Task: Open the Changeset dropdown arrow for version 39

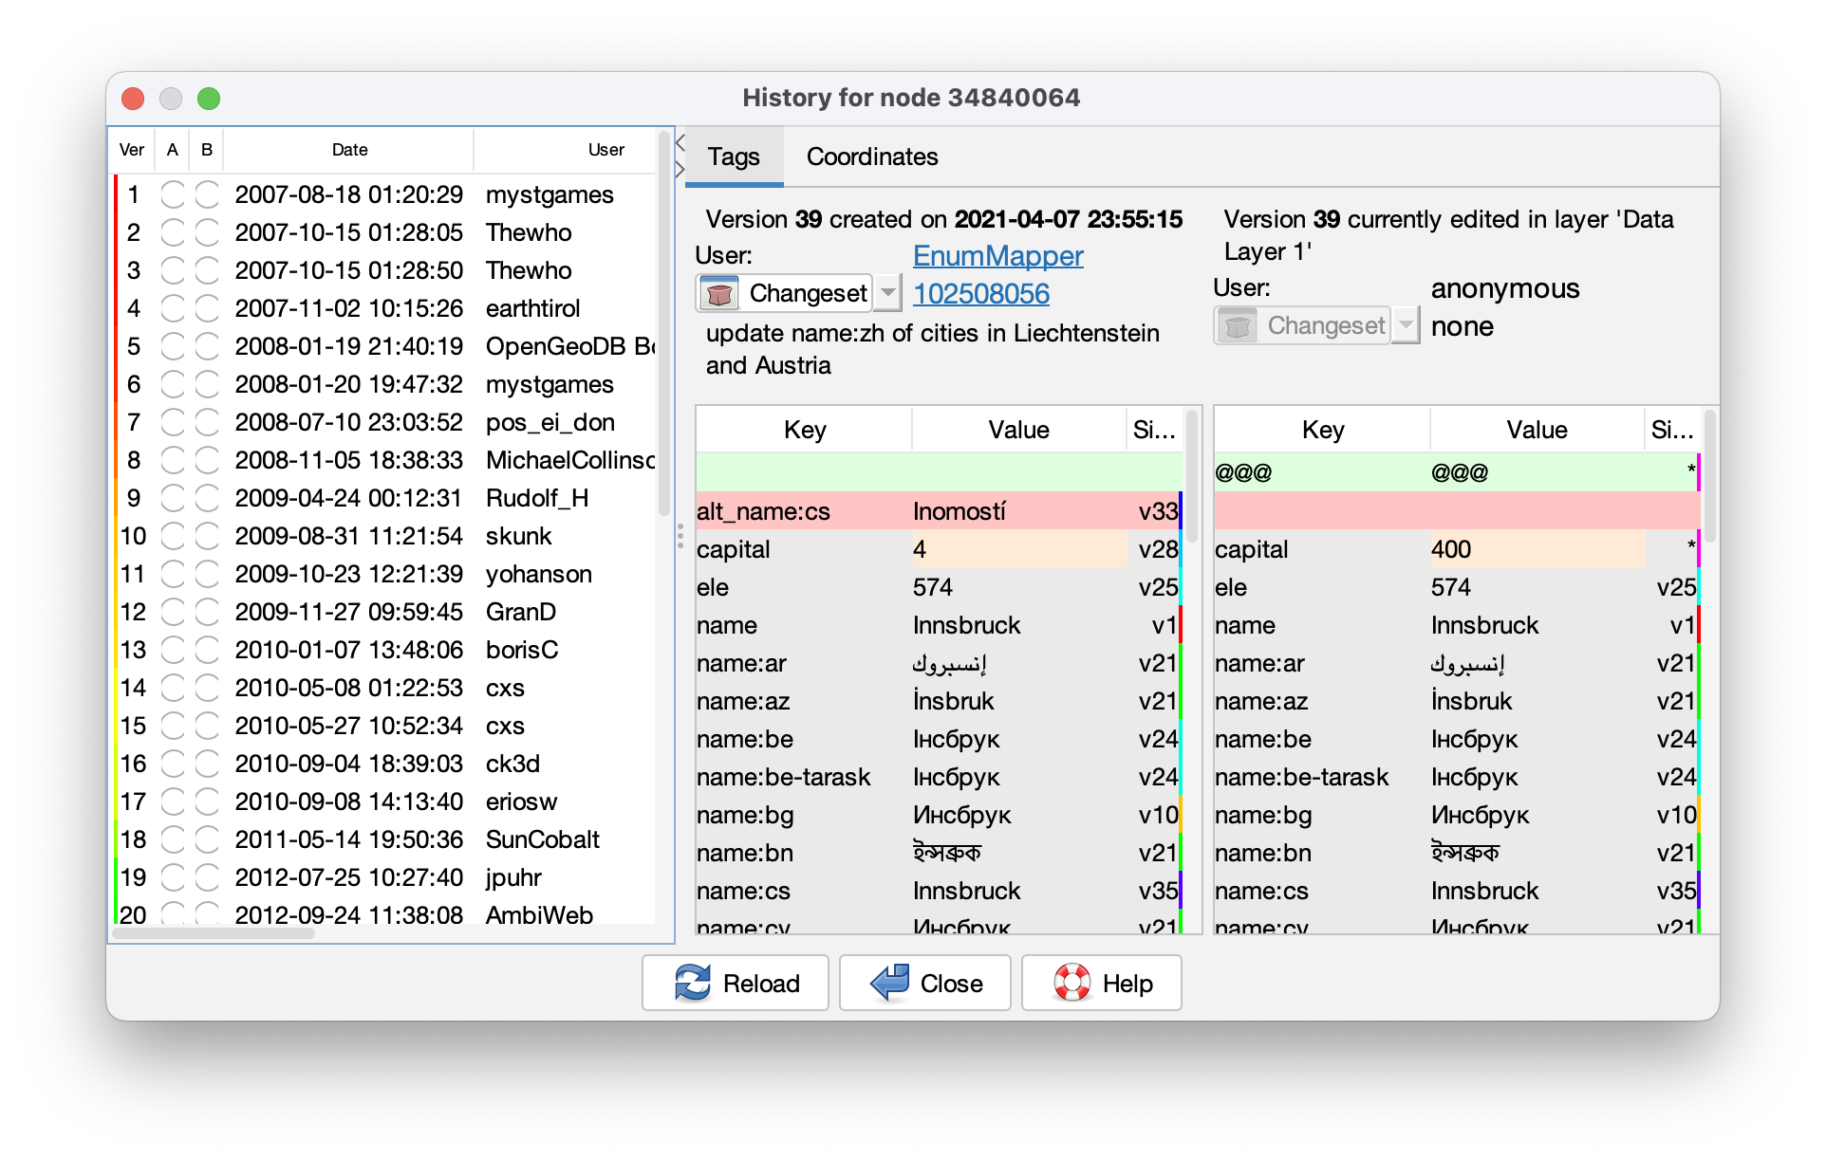Action: tap(887, 293)
